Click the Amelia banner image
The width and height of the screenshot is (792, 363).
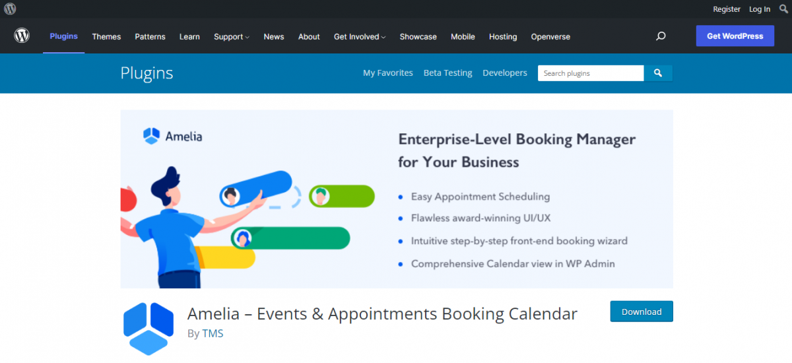pos(396,199)
